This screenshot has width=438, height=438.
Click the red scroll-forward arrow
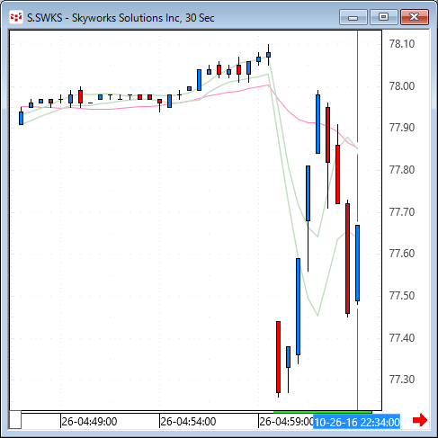coord(420,420)
